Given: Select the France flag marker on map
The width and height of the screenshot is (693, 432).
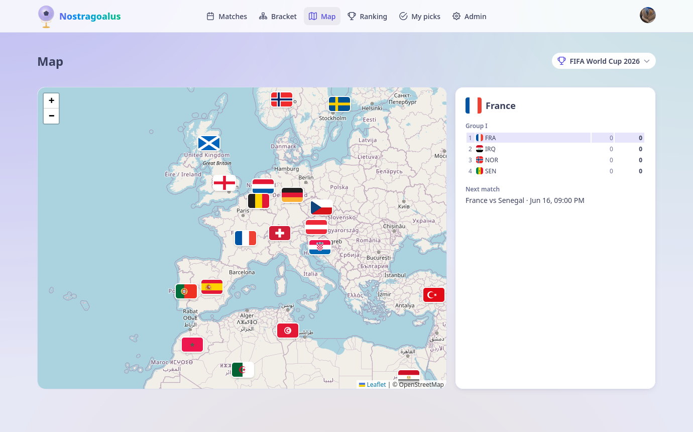Looking at the screenshot, I should click(x=246, y=238).
